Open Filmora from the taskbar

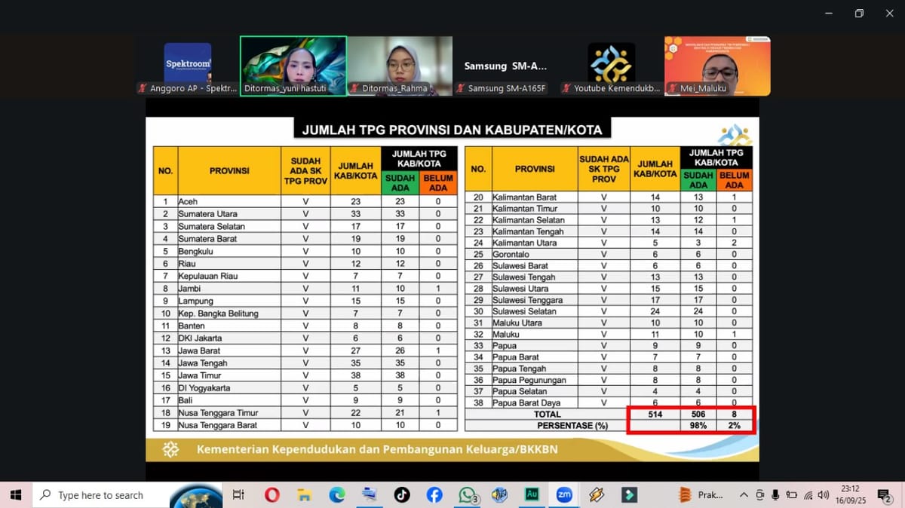[x=629, y=495]
